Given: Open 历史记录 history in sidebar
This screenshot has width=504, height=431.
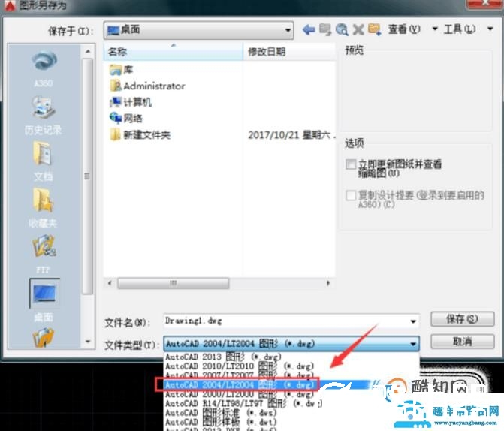Looking at the screenshot, I should [x=43, y=116].
